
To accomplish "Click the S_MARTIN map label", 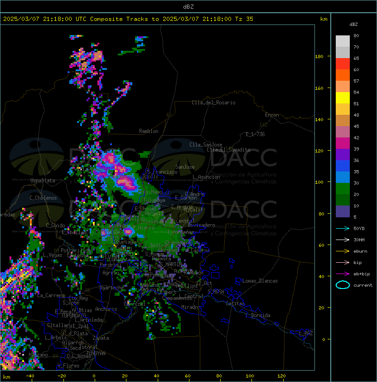I will click(171, 264).
